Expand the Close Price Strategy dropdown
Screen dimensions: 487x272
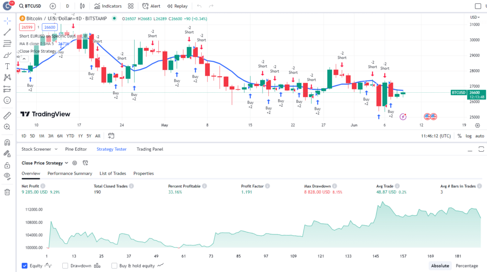point(45,163)
